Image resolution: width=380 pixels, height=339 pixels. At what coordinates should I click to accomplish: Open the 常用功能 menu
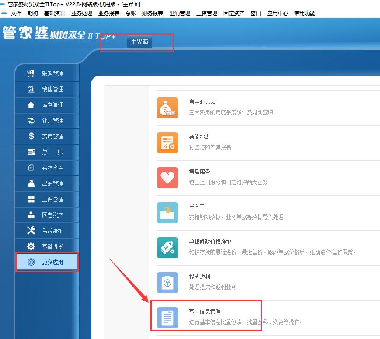click(305, 13)
